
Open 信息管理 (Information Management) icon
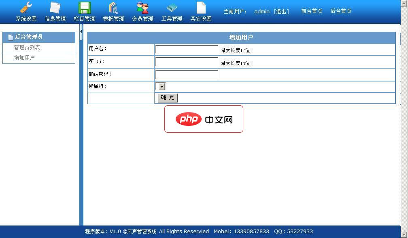55,11
